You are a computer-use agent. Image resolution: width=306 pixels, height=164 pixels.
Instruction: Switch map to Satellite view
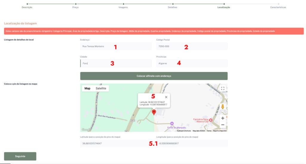[101, 88]
